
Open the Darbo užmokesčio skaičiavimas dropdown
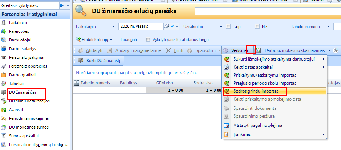pyautogui.click(x=329, y=50)
